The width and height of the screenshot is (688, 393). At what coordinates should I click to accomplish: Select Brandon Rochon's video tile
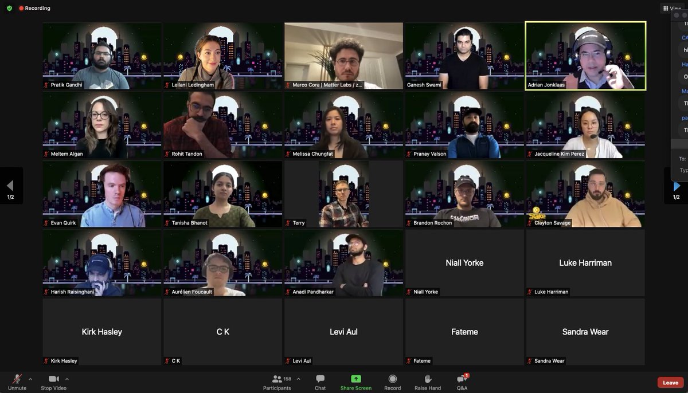pos(465,194)
